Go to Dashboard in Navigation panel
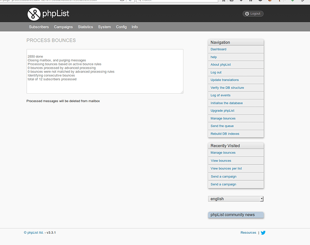 (218, 49)
